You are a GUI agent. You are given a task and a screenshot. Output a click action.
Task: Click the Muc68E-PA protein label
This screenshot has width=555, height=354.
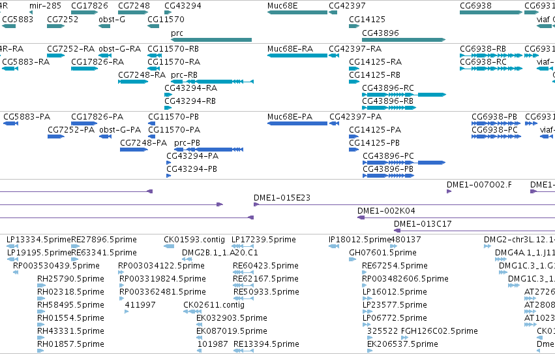tap(290, 116)
